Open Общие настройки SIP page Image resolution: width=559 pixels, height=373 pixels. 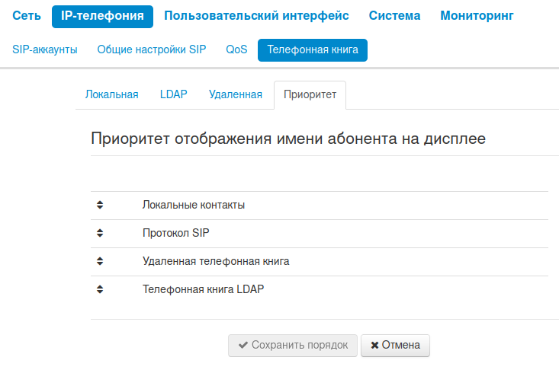(x=152, y=49)
